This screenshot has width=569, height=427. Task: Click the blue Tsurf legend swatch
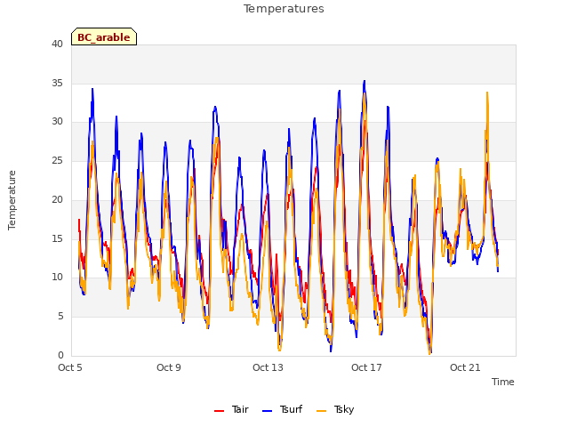point(267,411)
